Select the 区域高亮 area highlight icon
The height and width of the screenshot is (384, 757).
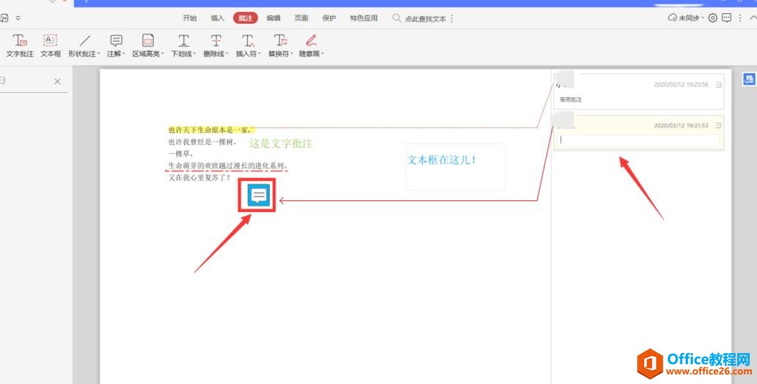point(148,40)
